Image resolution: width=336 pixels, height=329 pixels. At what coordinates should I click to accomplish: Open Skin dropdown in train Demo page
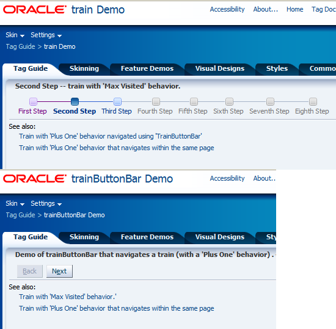[x=15, y=35]
